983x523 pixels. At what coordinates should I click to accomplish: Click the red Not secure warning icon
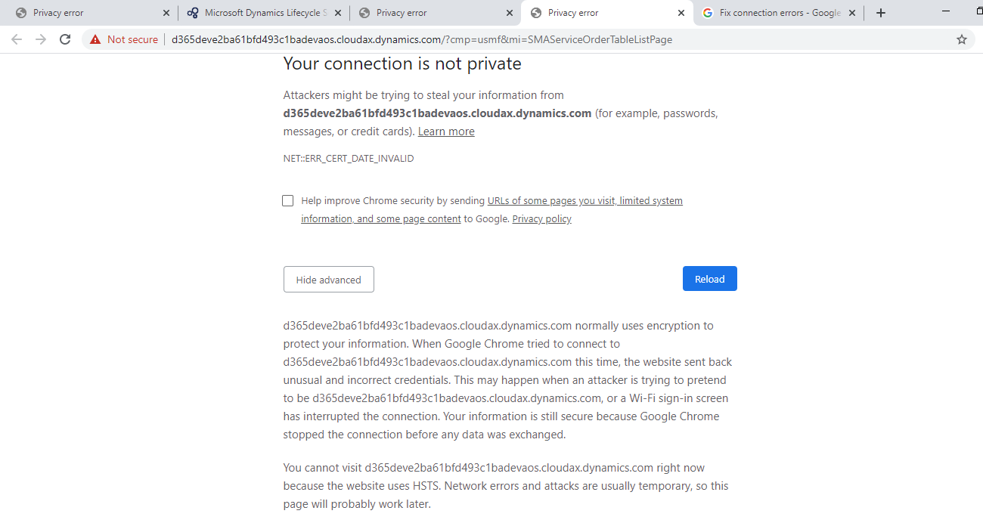95,39
